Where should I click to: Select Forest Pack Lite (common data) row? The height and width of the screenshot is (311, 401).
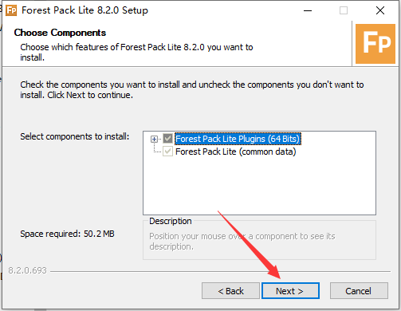pyautogui.click(x=236, y=152)
